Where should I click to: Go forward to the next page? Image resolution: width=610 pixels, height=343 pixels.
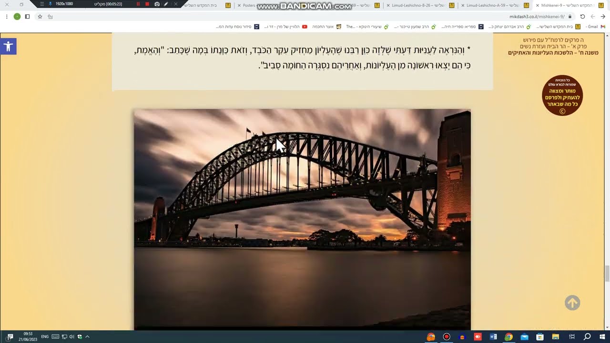click(x=593, y=16)
